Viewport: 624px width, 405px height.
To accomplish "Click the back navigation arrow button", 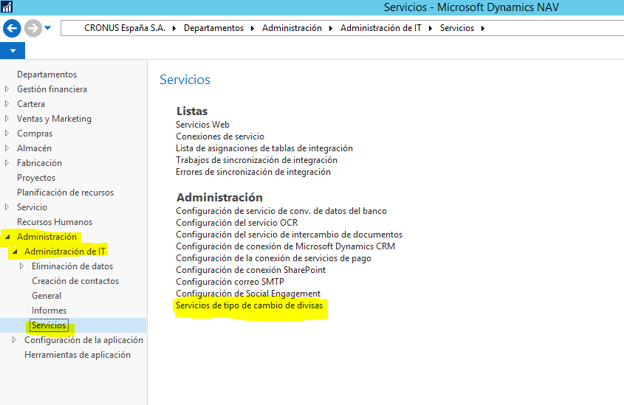I will coord(12,29).
